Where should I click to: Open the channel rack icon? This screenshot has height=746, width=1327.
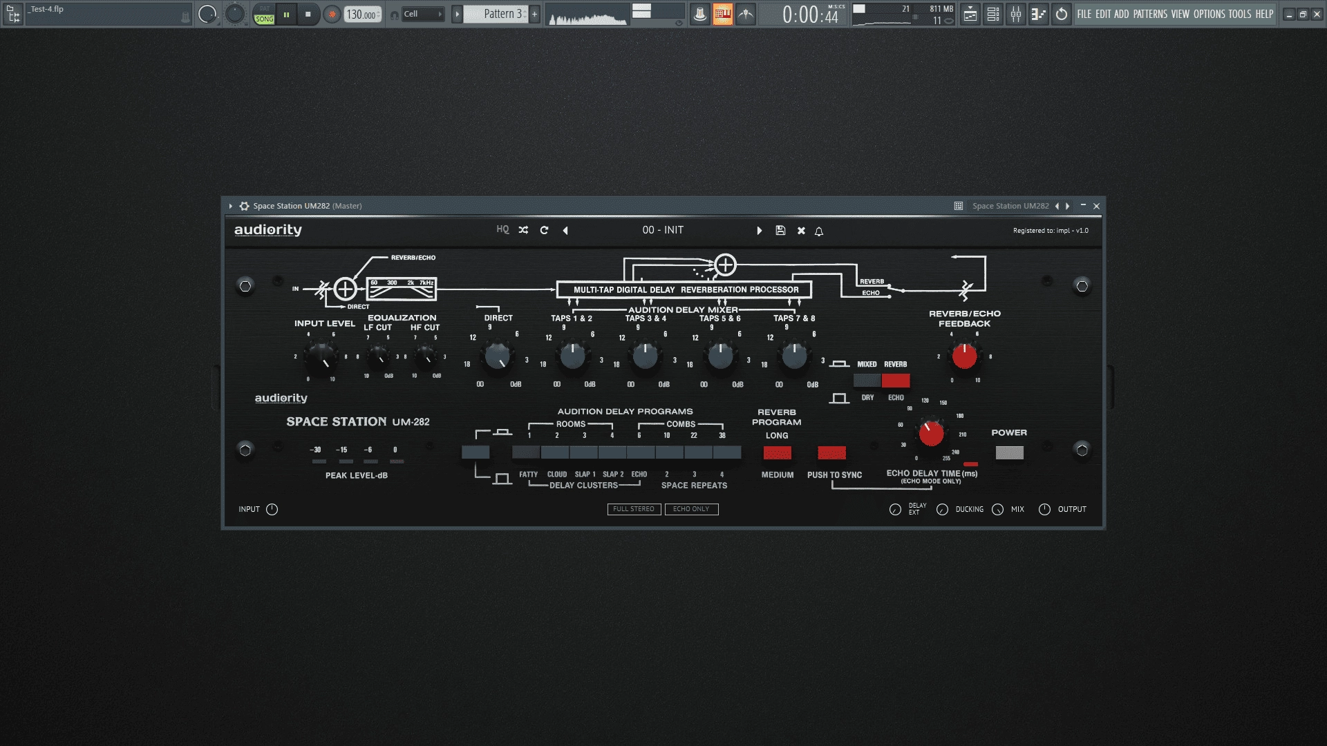coord(993,14)
